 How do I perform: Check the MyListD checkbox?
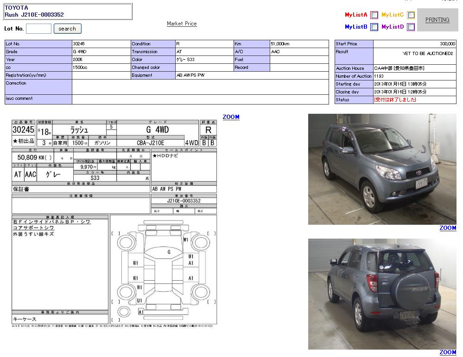click(x=411, y=27)
